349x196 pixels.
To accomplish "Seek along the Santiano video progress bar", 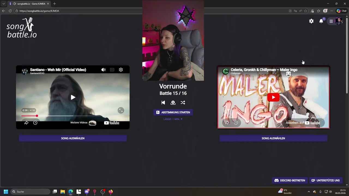I will coord(73,116).
